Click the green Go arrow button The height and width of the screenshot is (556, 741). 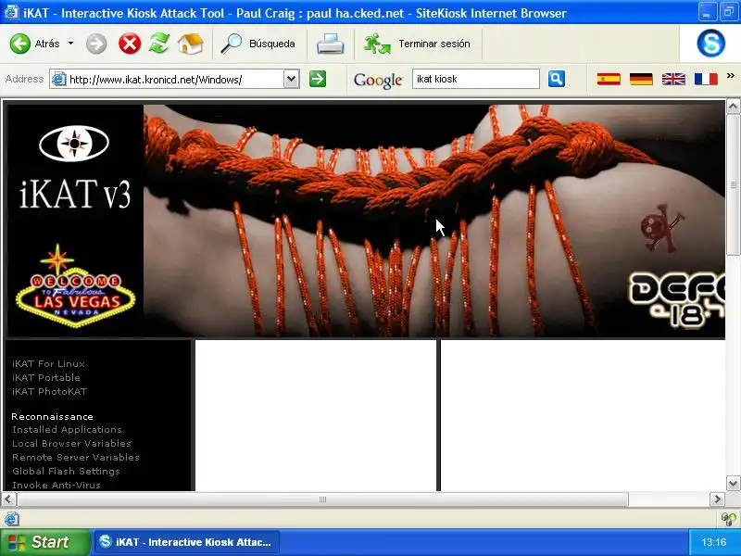[x=318, y=79]
